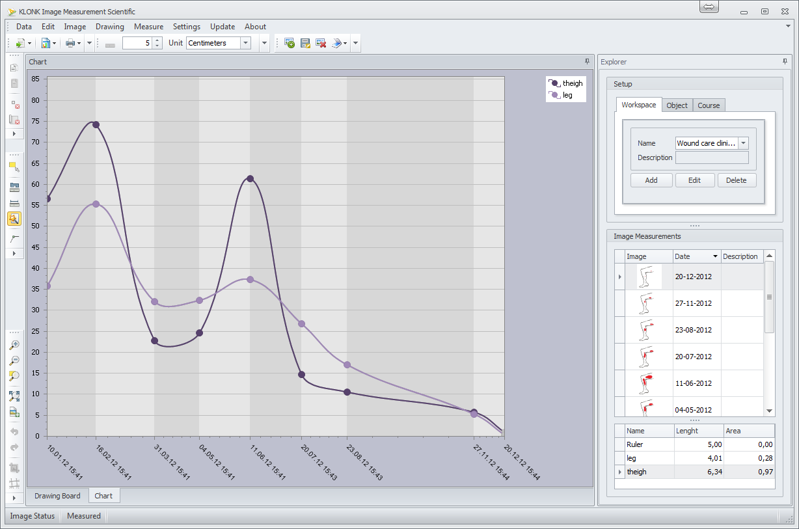Screen dimensions: 799x529
Task: Click the Add workspace button
Action: coord(651,180)
